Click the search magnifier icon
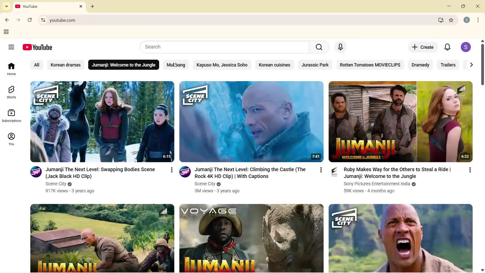The width and height of the screenshot is (485, 273). point(319,47)
